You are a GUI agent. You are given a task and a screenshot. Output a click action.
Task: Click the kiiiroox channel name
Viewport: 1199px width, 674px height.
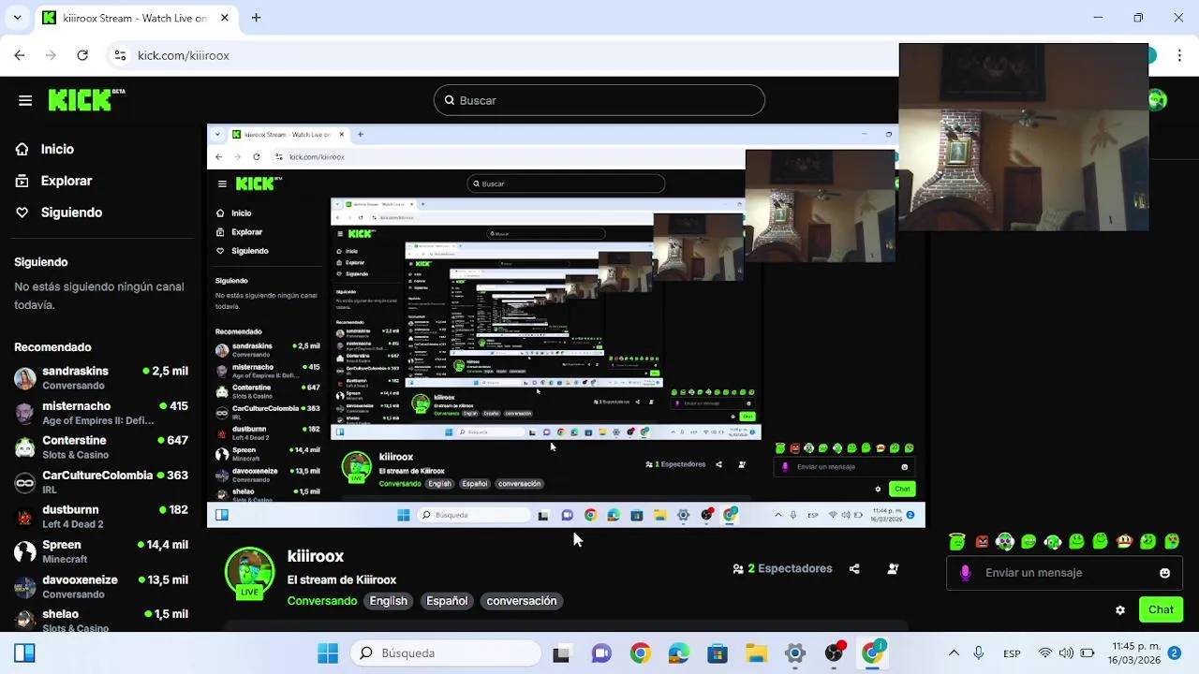(316, 556)
